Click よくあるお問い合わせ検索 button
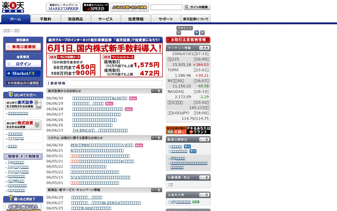 coord(130,7)
